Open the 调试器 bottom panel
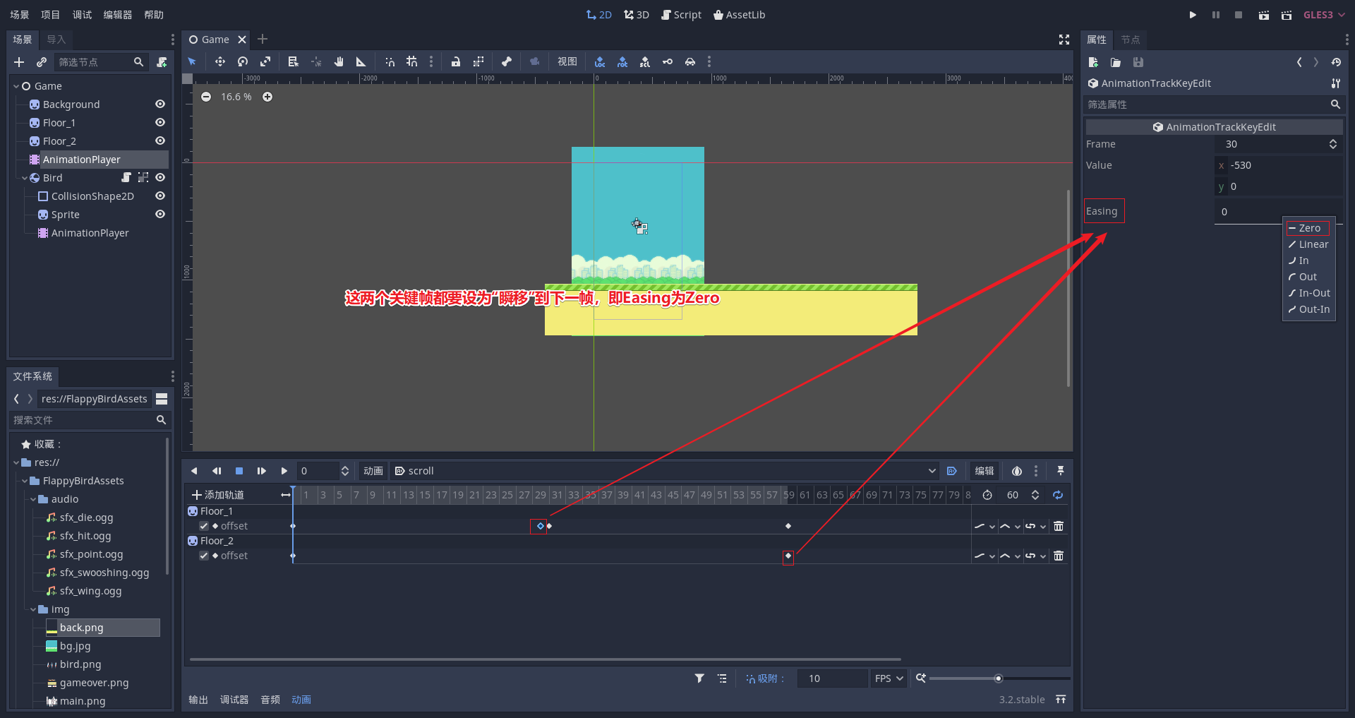1355x718 pixels. [x=234, y=700]
